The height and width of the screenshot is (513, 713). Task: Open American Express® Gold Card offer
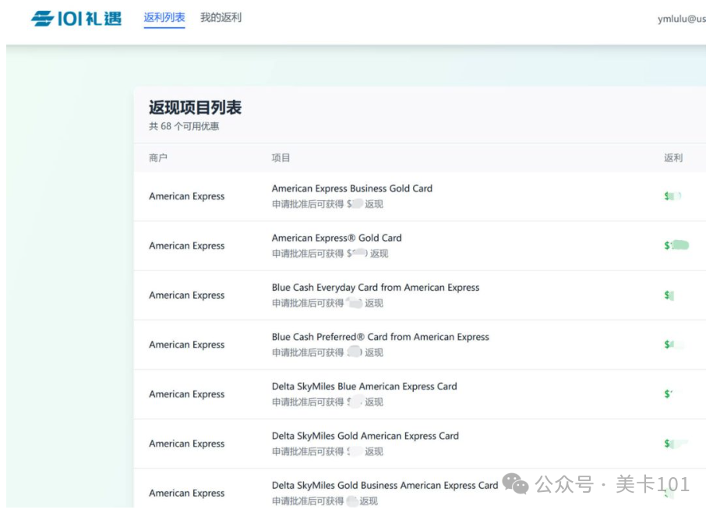click(337, 238)
